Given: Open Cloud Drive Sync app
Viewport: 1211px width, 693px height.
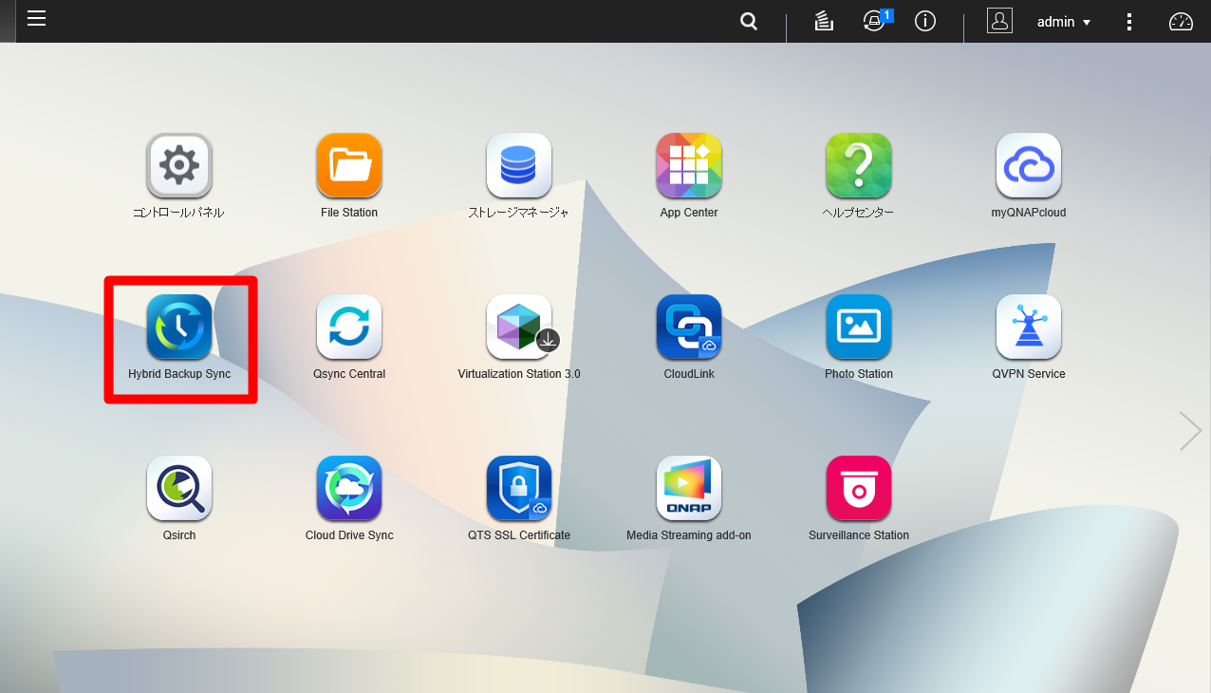Looking at the screenshot, I should point(349,488).
